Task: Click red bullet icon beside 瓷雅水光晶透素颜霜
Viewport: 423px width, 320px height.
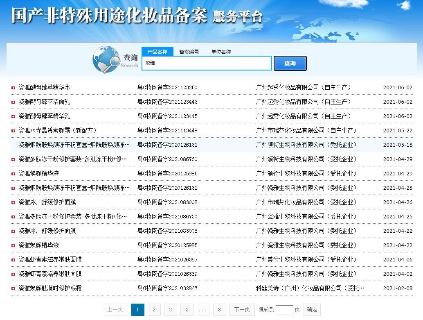Action: (13, 131)
